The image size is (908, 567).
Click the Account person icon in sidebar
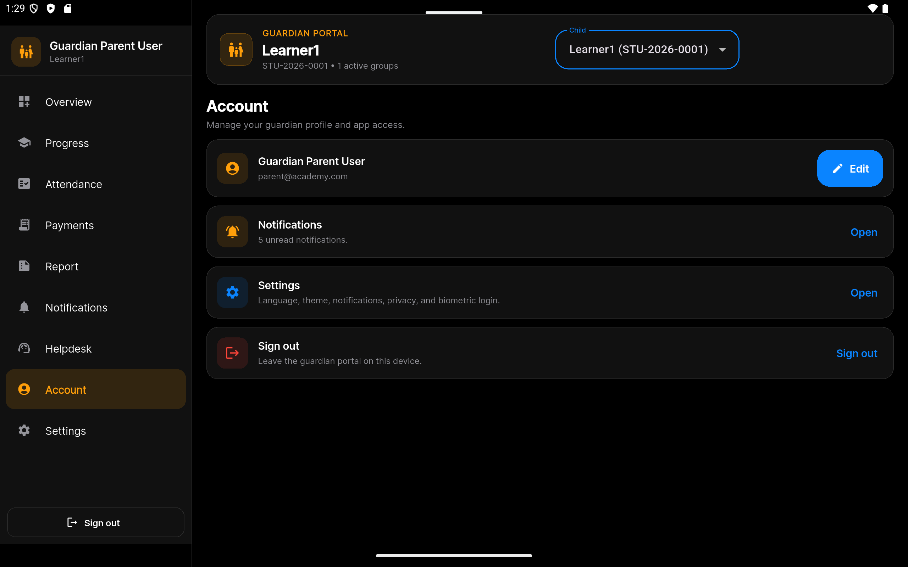click(24, 389)
